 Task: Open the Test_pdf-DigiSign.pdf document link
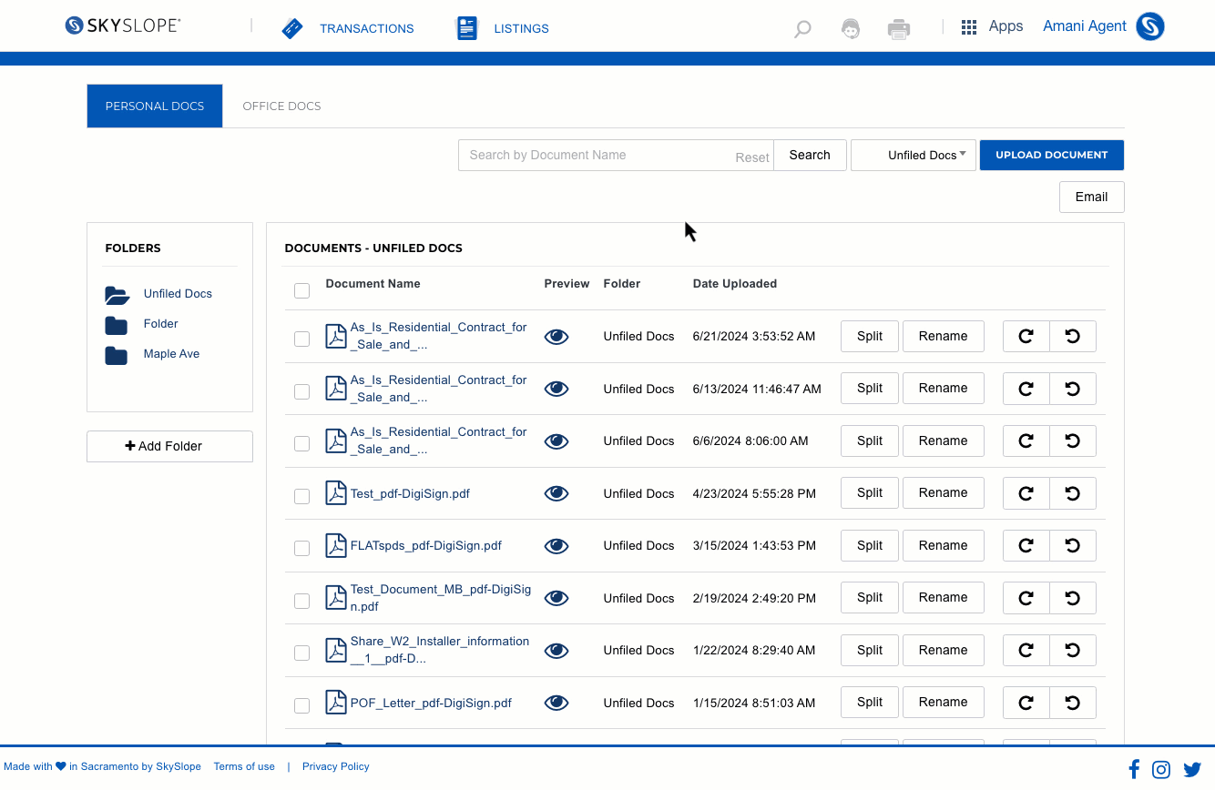(410, 493)
